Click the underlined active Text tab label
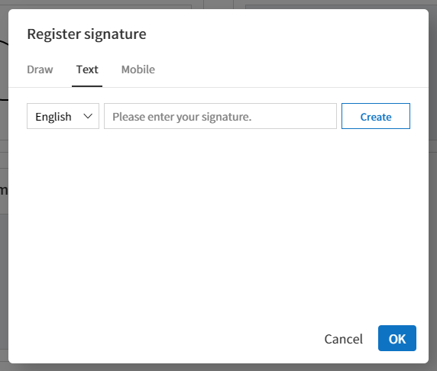The image size is (437, 371). point(87,69)
